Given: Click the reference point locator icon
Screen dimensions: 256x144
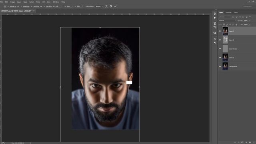Looking at the screenshot, I should click(x=5, y=6).
